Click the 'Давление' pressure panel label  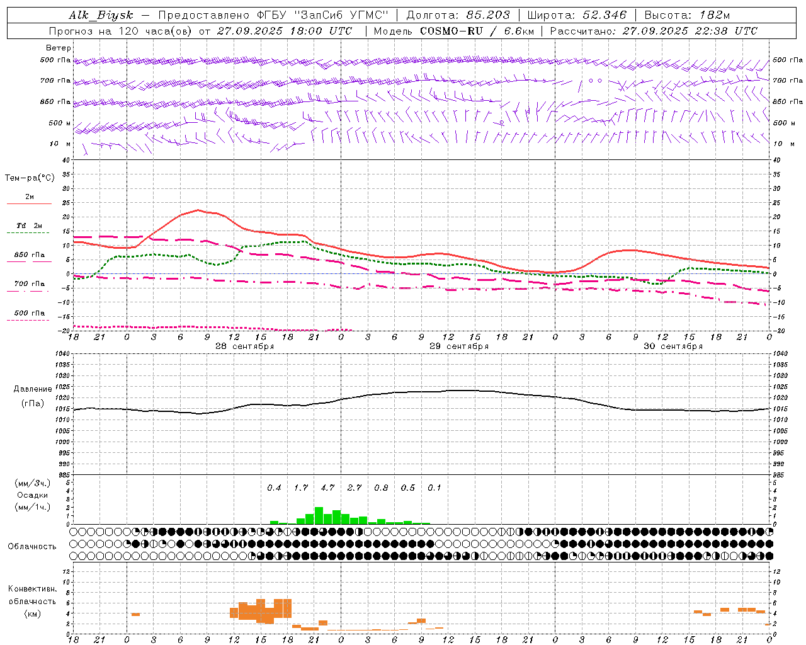[x=33, y=389]
